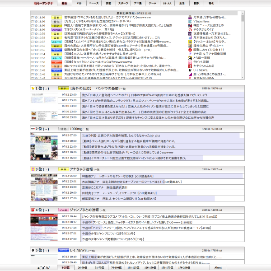Click the down arrow of the latest articles scrollbar
Screen dimensions: 271x271
pos(243,77)
